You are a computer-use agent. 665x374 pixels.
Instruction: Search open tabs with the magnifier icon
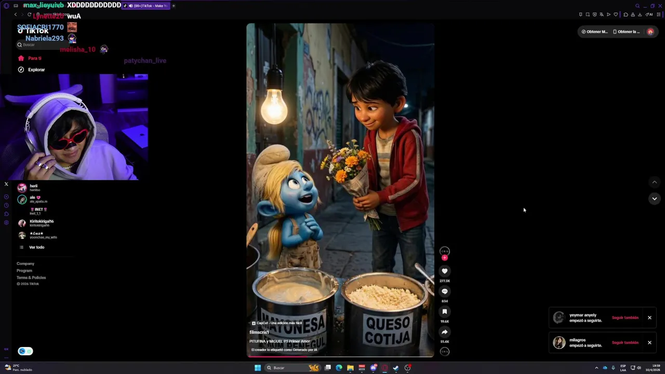637,6
